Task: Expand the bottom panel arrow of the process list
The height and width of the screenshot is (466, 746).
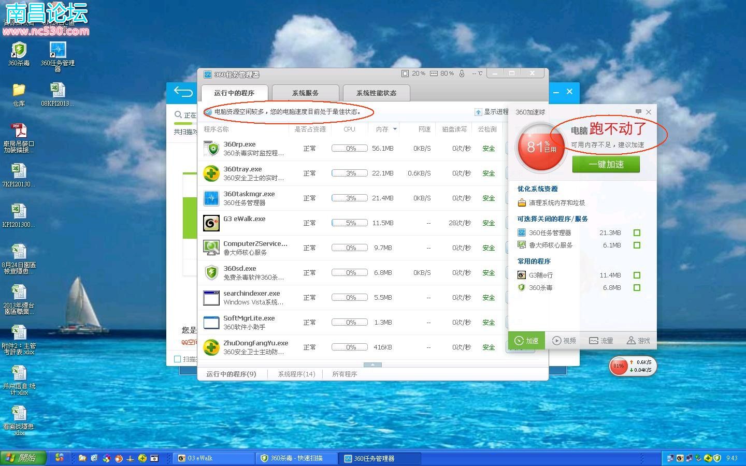Action: (x=372, y=365)
